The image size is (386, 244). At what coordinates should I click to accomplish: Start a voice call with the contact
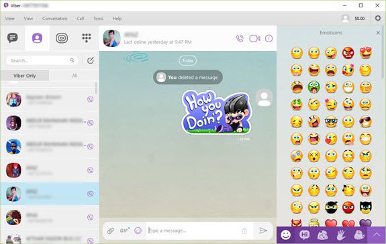tap(240, 38)
